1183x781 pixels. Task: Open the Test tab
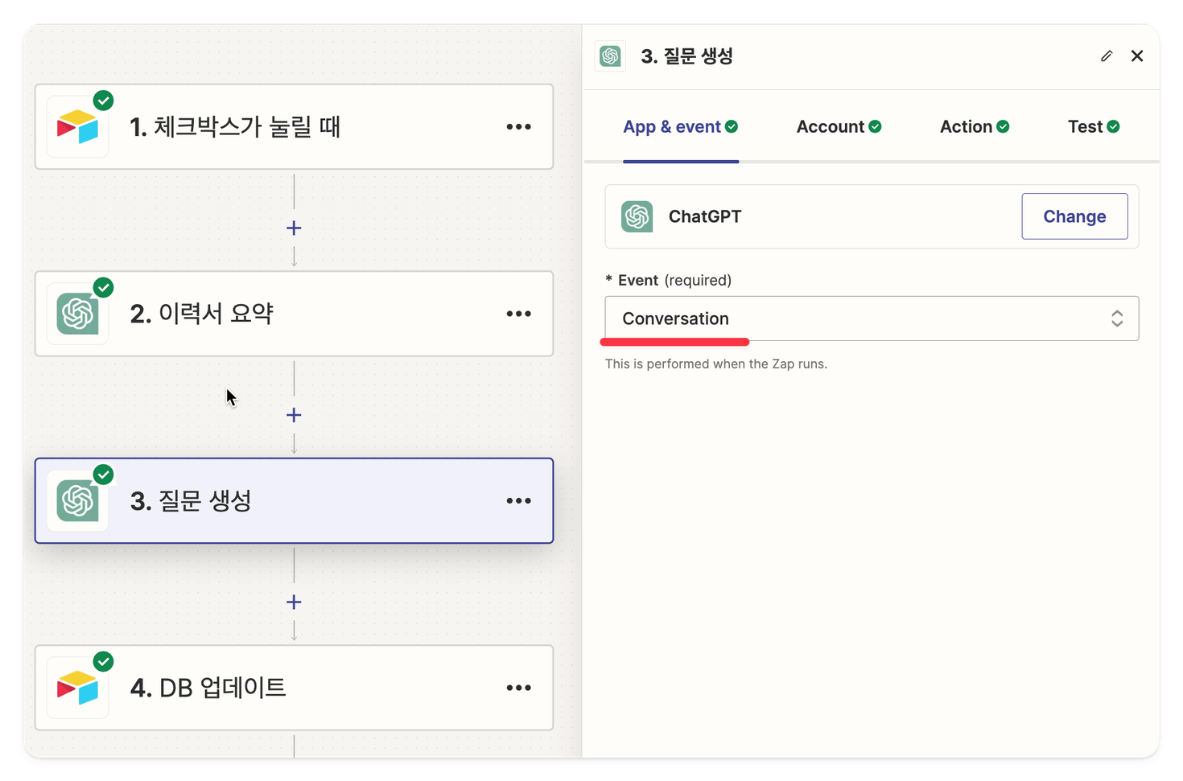point(1093,127)
